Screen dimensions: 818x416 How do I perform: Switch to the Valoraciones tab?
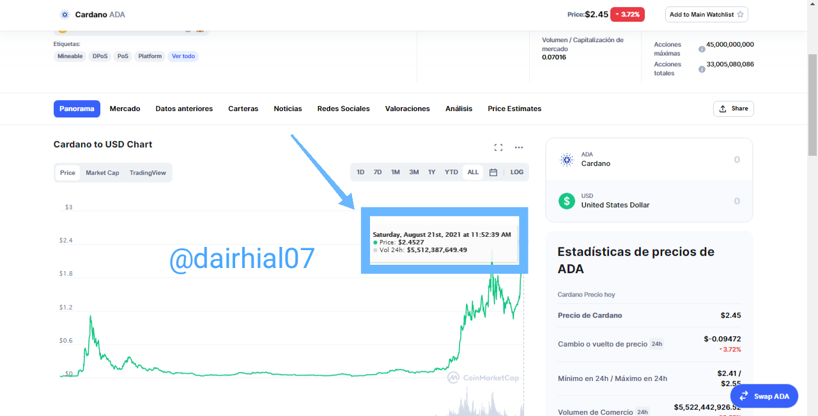(x=408, y=108)
